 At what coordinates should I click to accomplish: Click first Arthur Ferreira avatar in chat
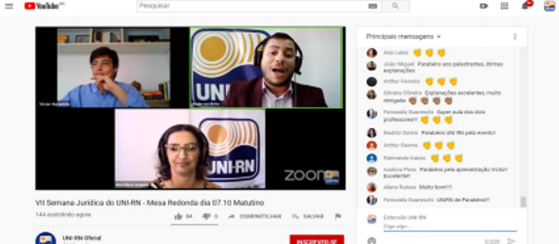(371, 82)
